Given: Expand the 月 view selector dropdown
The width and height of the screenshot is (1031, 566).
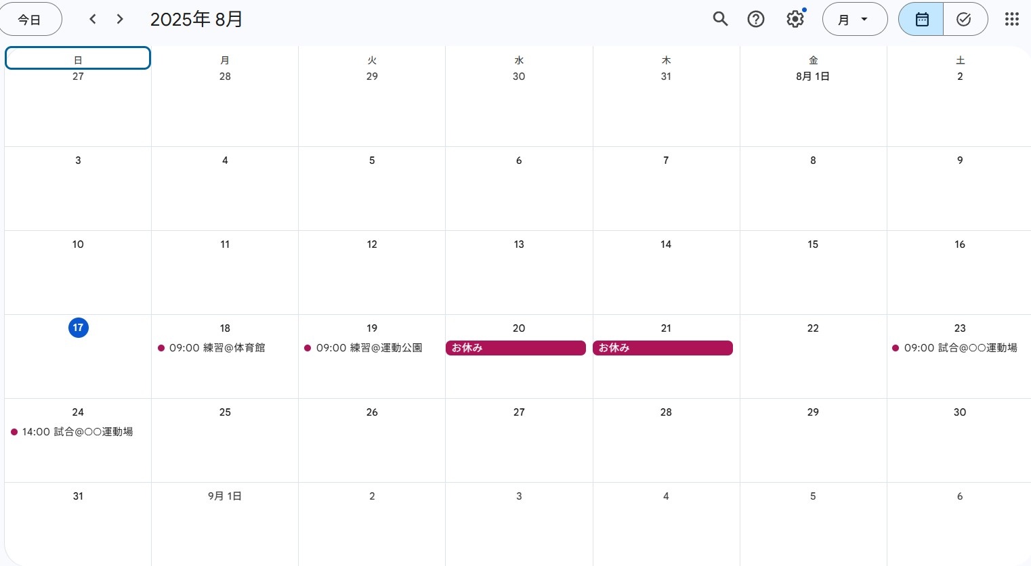Looking at the screenshot, I should click(854, 19).
